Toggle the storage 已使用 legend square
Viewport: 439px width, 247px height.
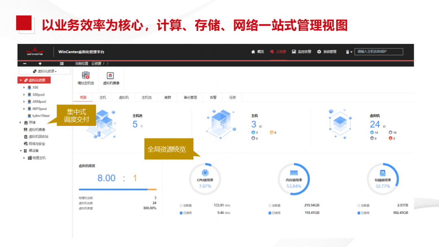click(359, 213)
